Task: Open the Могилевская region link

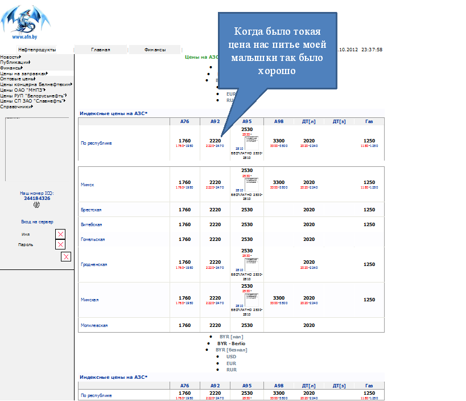Action: (x=94, y=325)
